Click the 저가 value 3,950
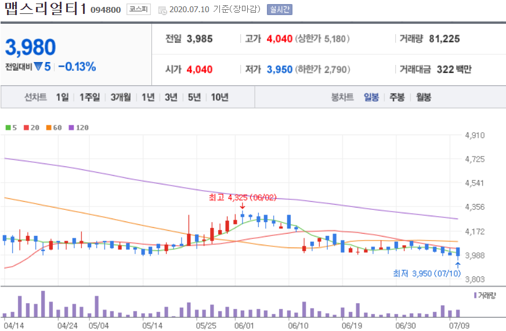This screenshot has width=506, height=331. [x=280, y=70]
